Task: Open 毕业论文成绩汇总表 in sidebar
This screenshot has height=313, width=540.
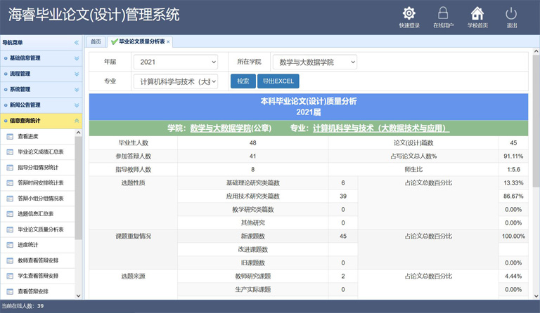Action: [40, 152]
